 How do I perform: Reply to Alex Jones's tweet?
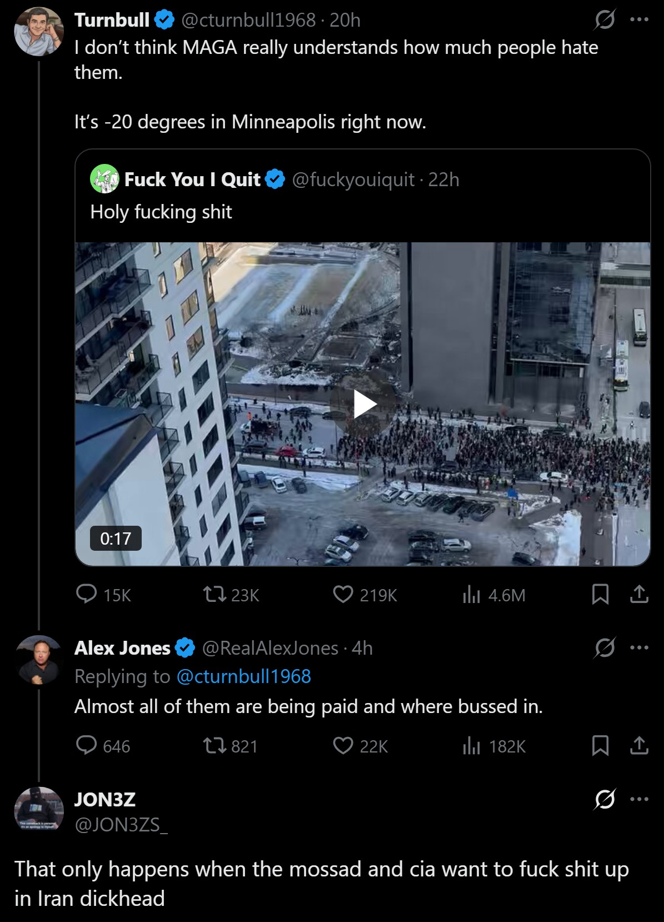(87, 745)
